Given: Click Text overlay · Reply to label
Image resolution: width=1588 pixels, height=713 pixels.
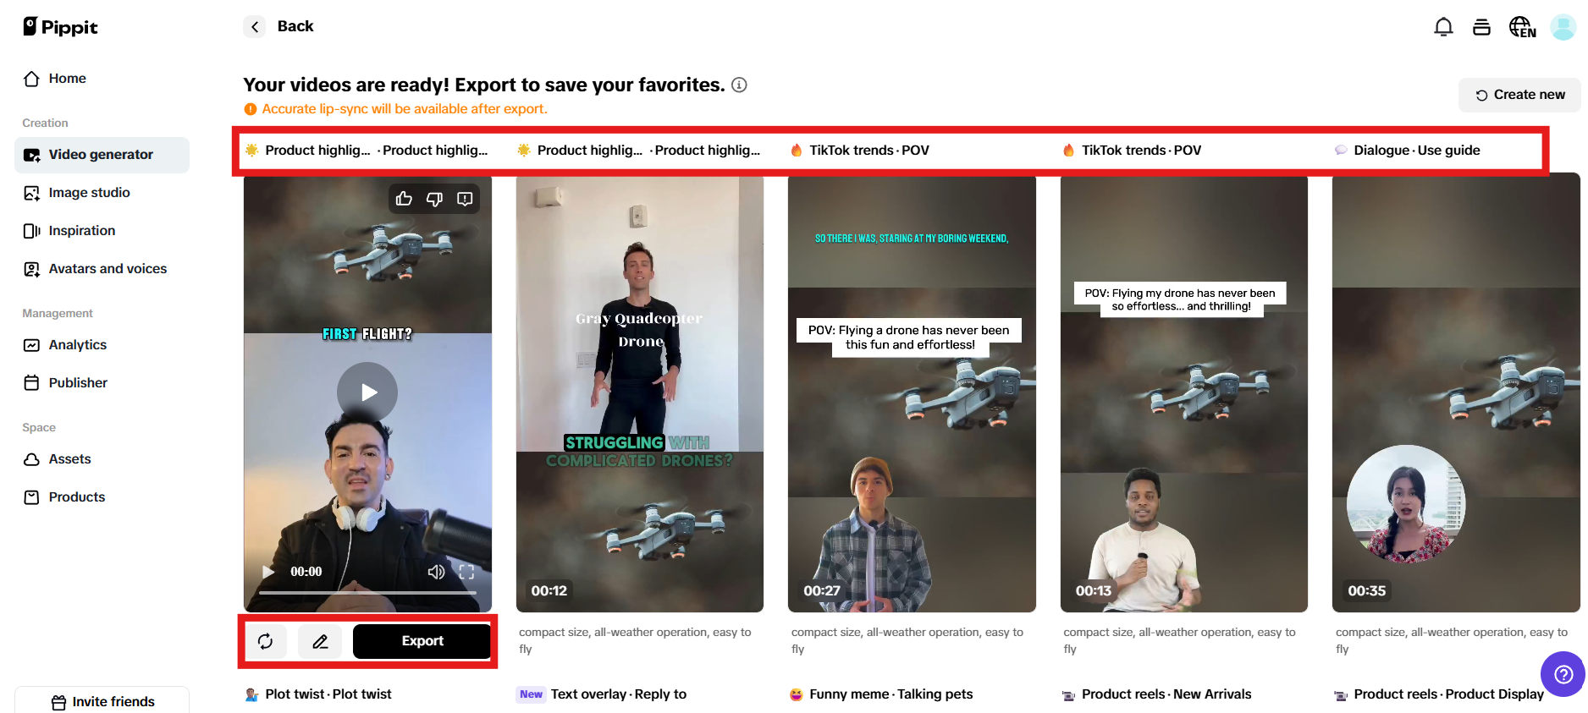Looking at the screenshot, I should click(x=619, y=694).
